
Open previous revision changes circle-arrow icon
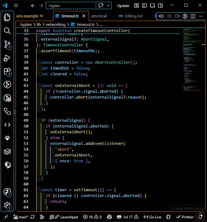(161, 16)
